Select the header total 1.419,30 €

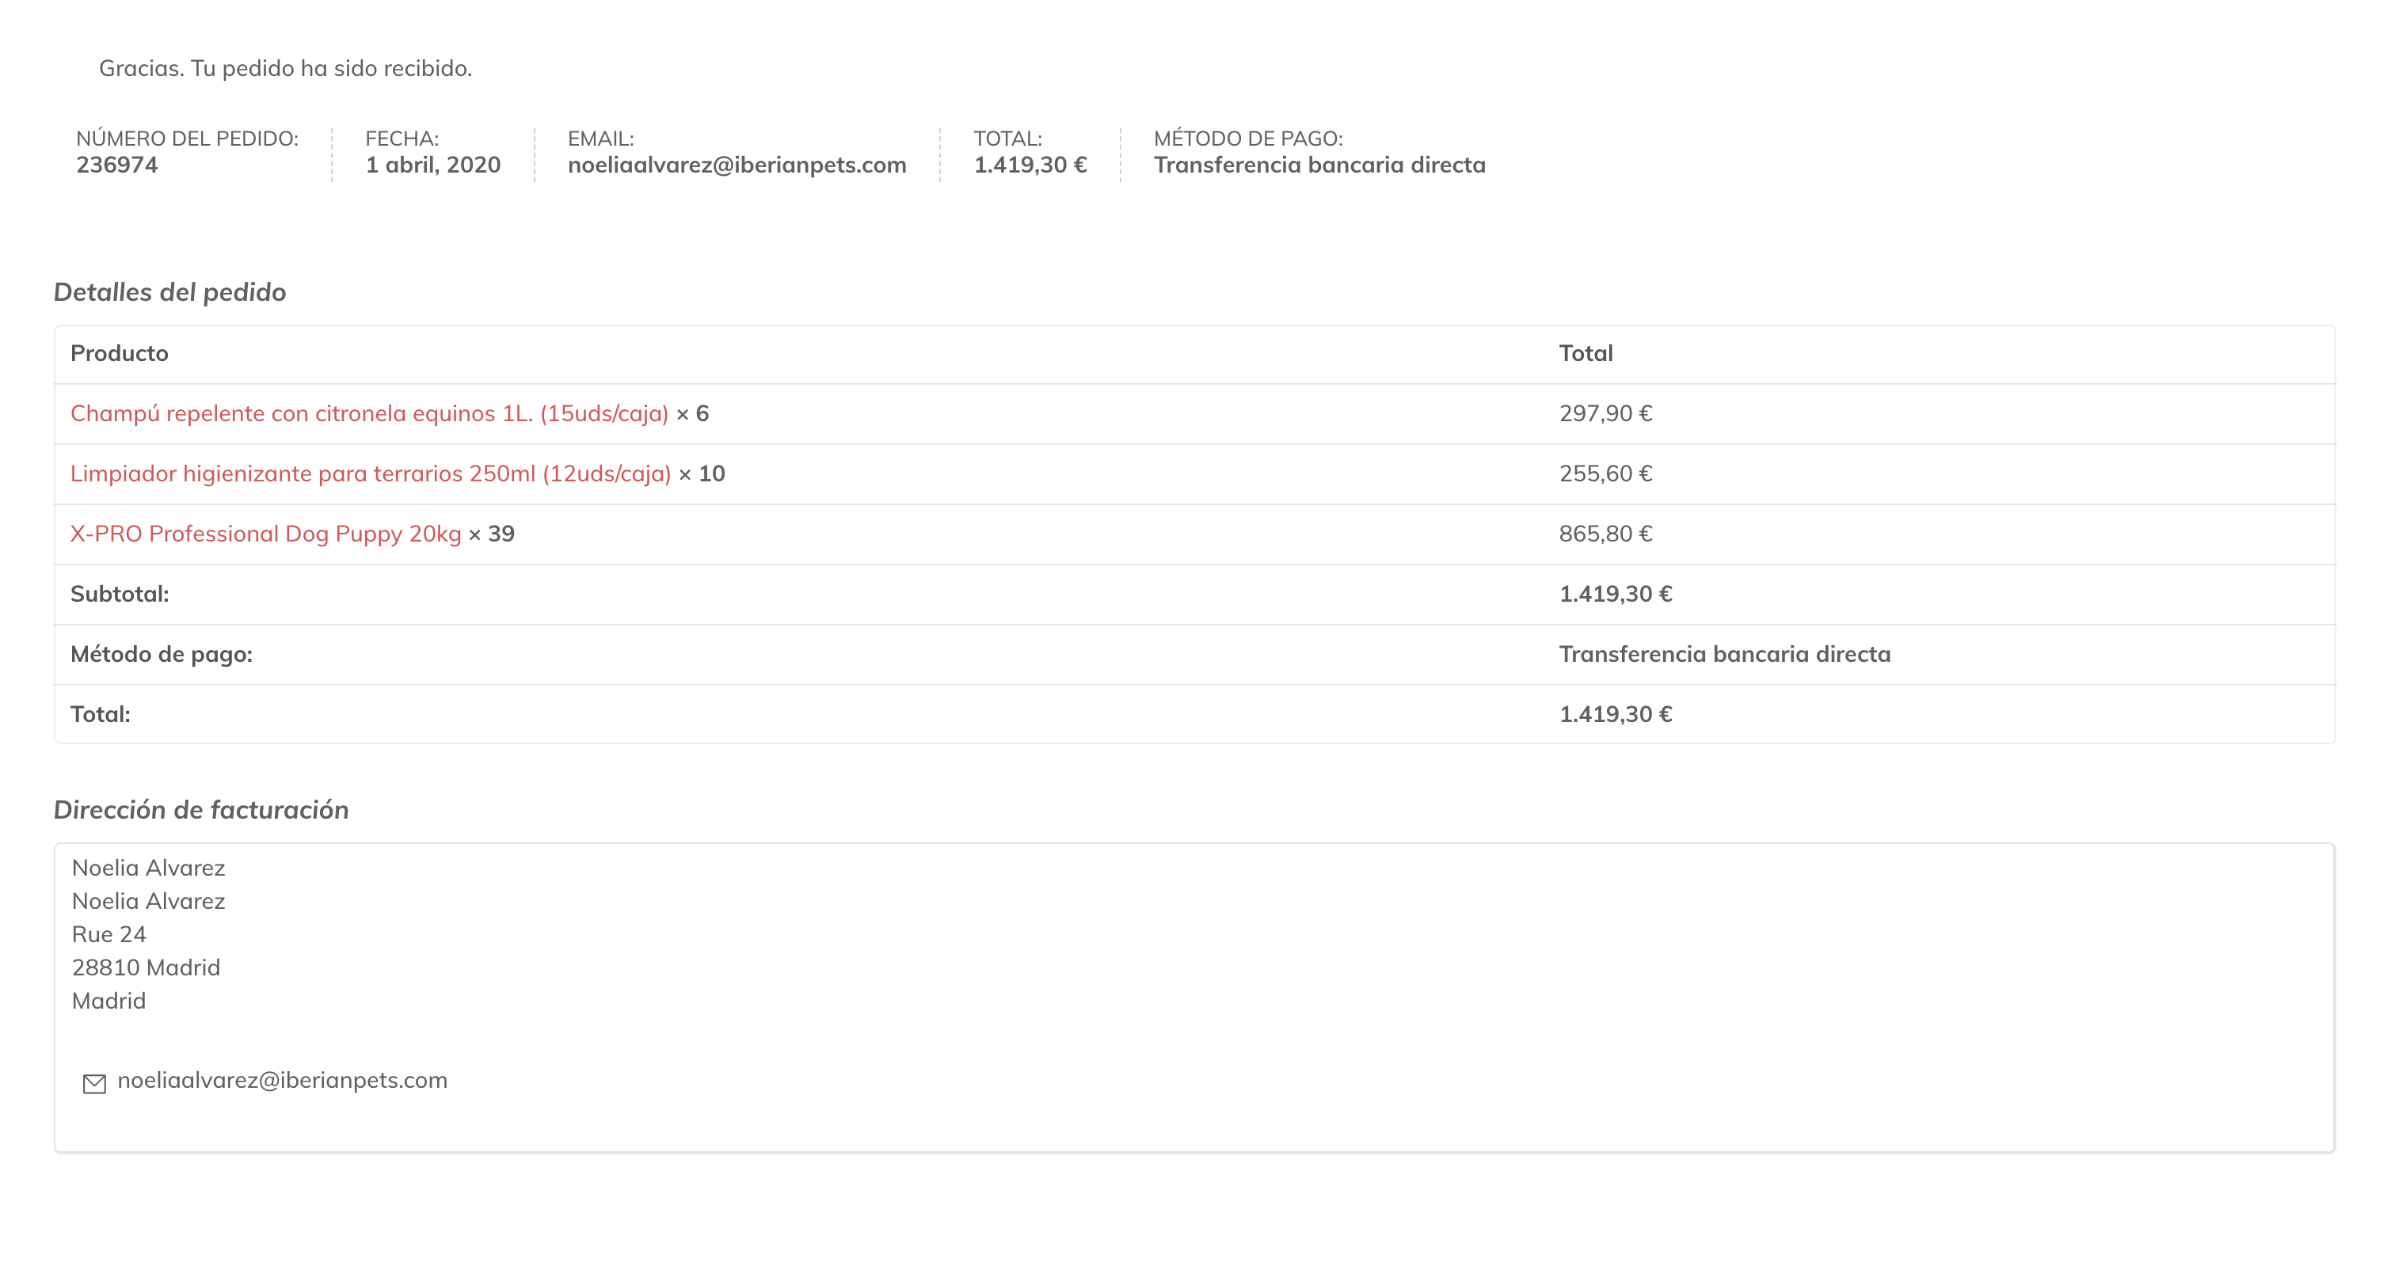click(x=1030, y=165)
